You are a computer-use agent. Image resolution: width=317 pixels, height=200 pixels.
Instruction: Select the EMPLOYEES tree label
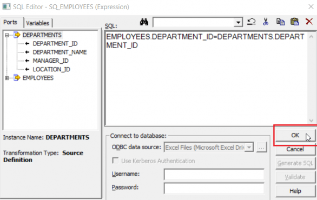tap(38, 78)
